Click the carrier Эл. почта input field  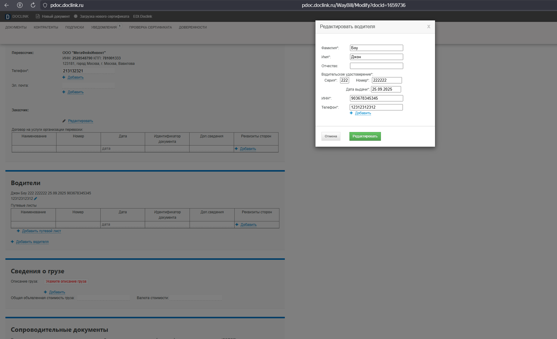(x=88, y=86)
